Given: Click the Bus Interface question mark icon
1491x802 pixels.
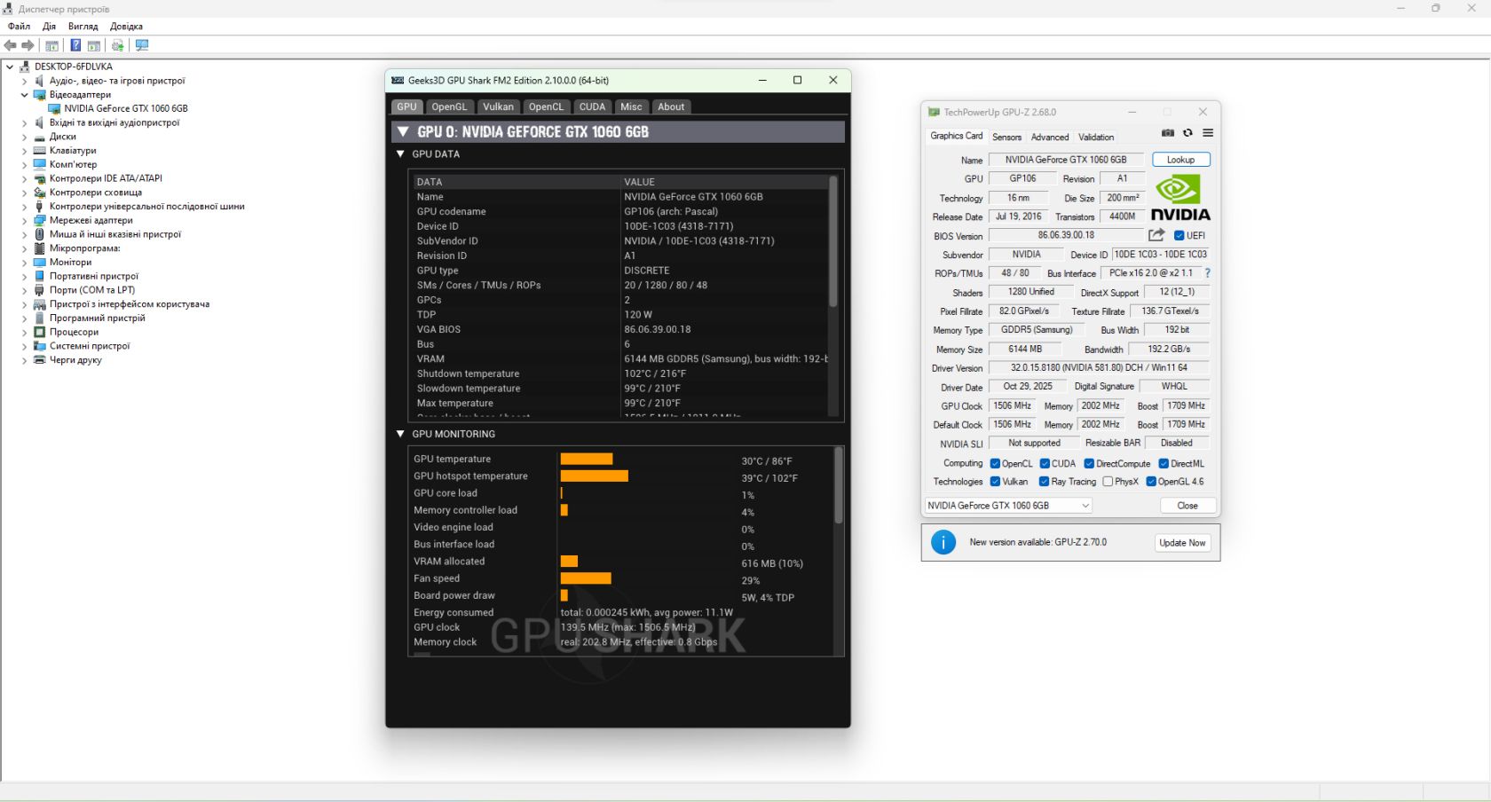Looking at the screenshot, I should tap(1207, 273).
